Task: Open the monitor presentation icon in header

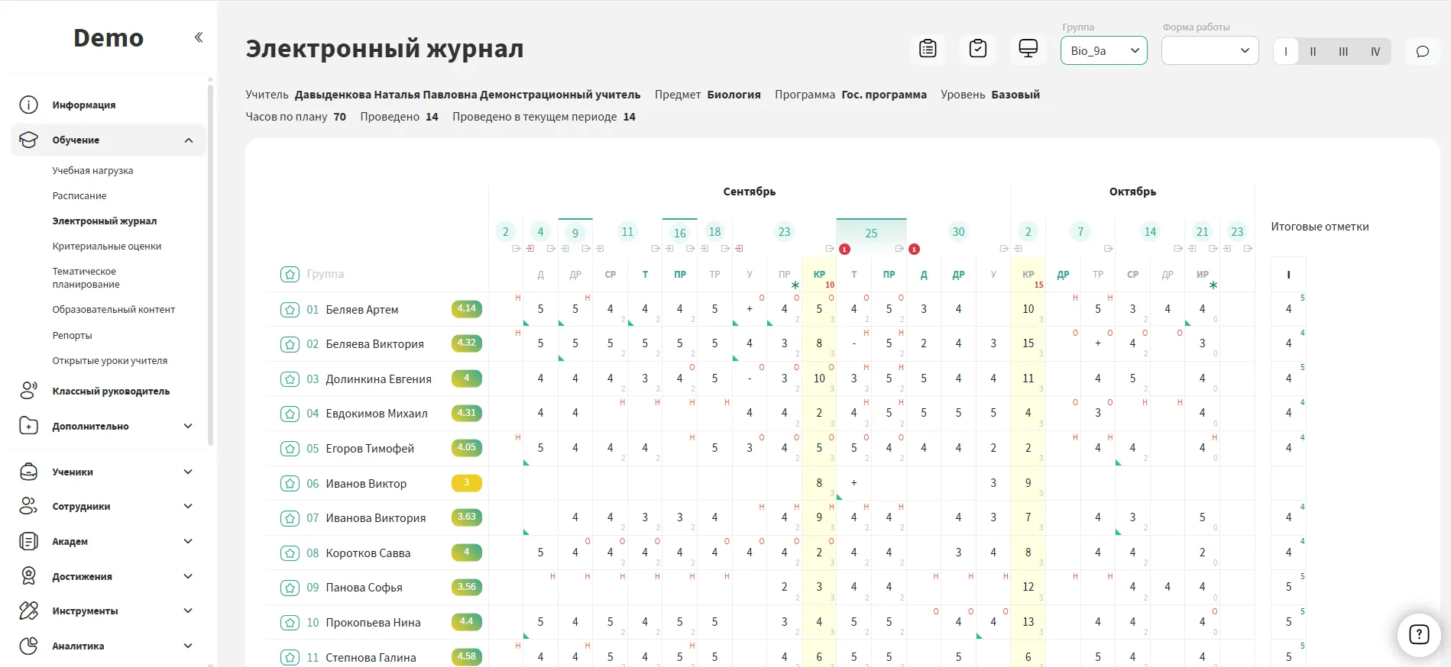Action: pos(1028,49)
